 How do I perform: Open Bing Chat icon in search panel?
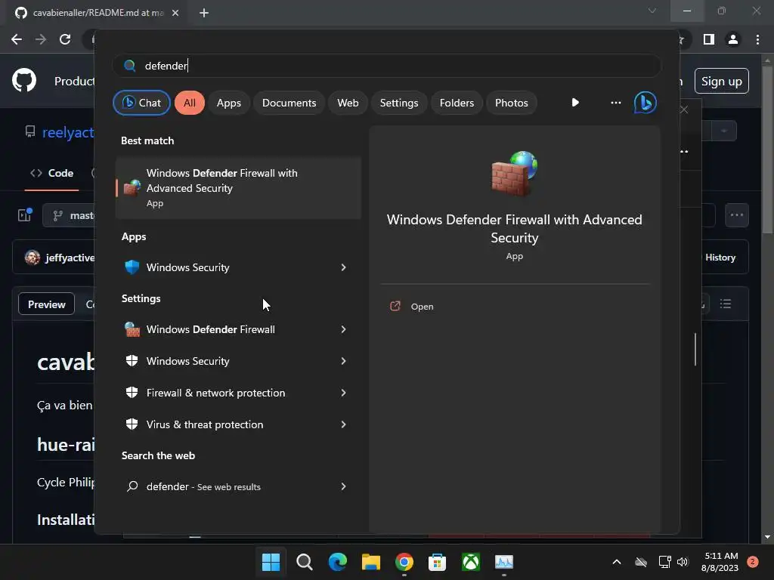click(x=645, y=103)
